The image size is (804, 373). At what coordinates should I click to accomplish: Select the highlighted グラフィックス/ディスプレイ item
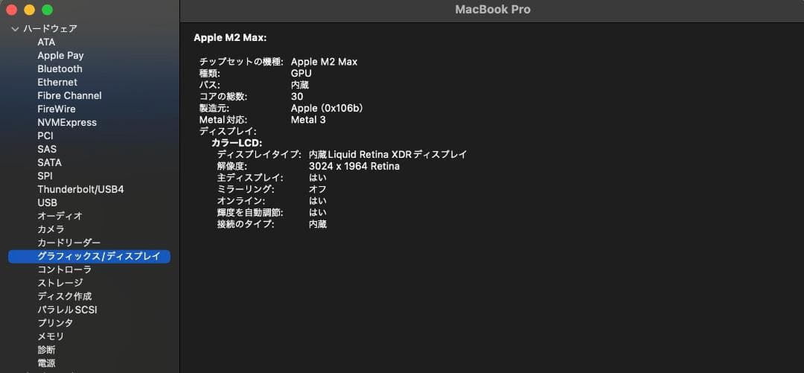(89, 257)
